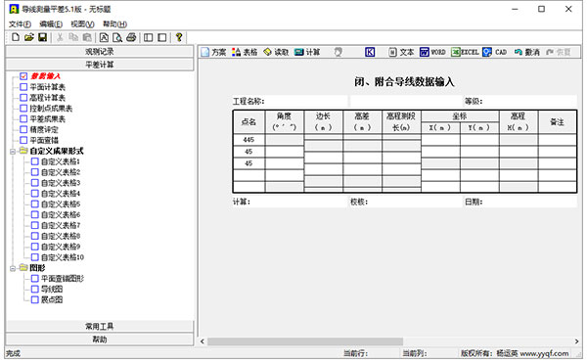The image size is (587, 363).
Task: Click the full-pane layout icon next to the help icon
Action: (162, 37)
